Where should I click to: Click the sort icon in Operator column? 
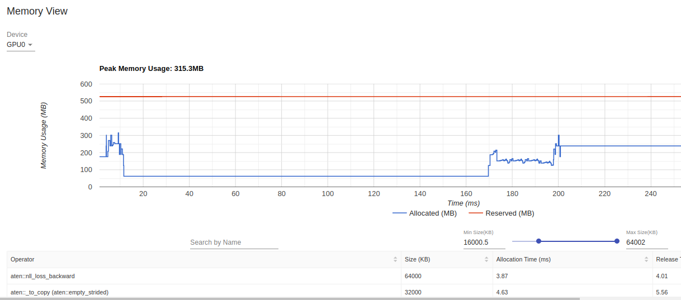[395, 260]
